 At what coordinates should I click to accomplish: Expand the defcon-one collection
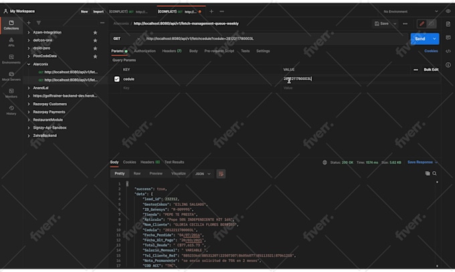(x=29, y=40)
